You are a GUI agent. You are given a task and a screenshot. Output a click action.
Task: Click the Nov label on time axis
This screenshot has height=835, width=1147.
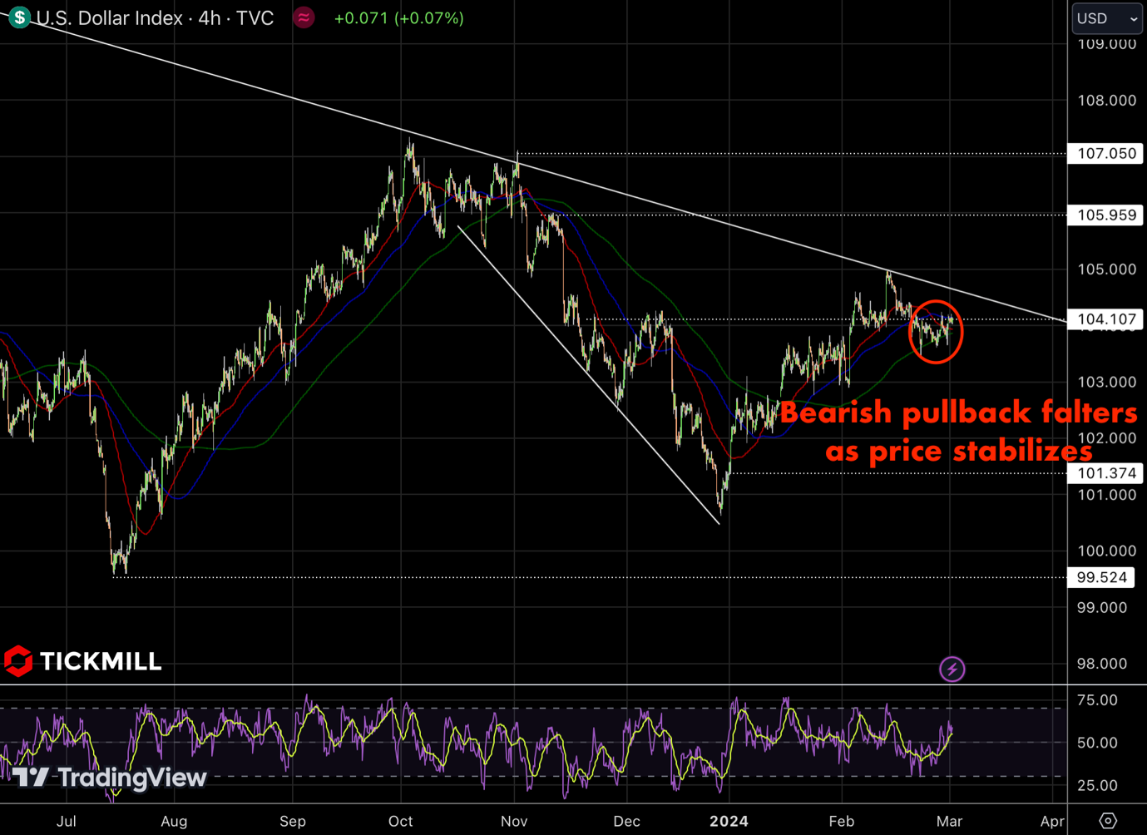click(x=514, y=821)
